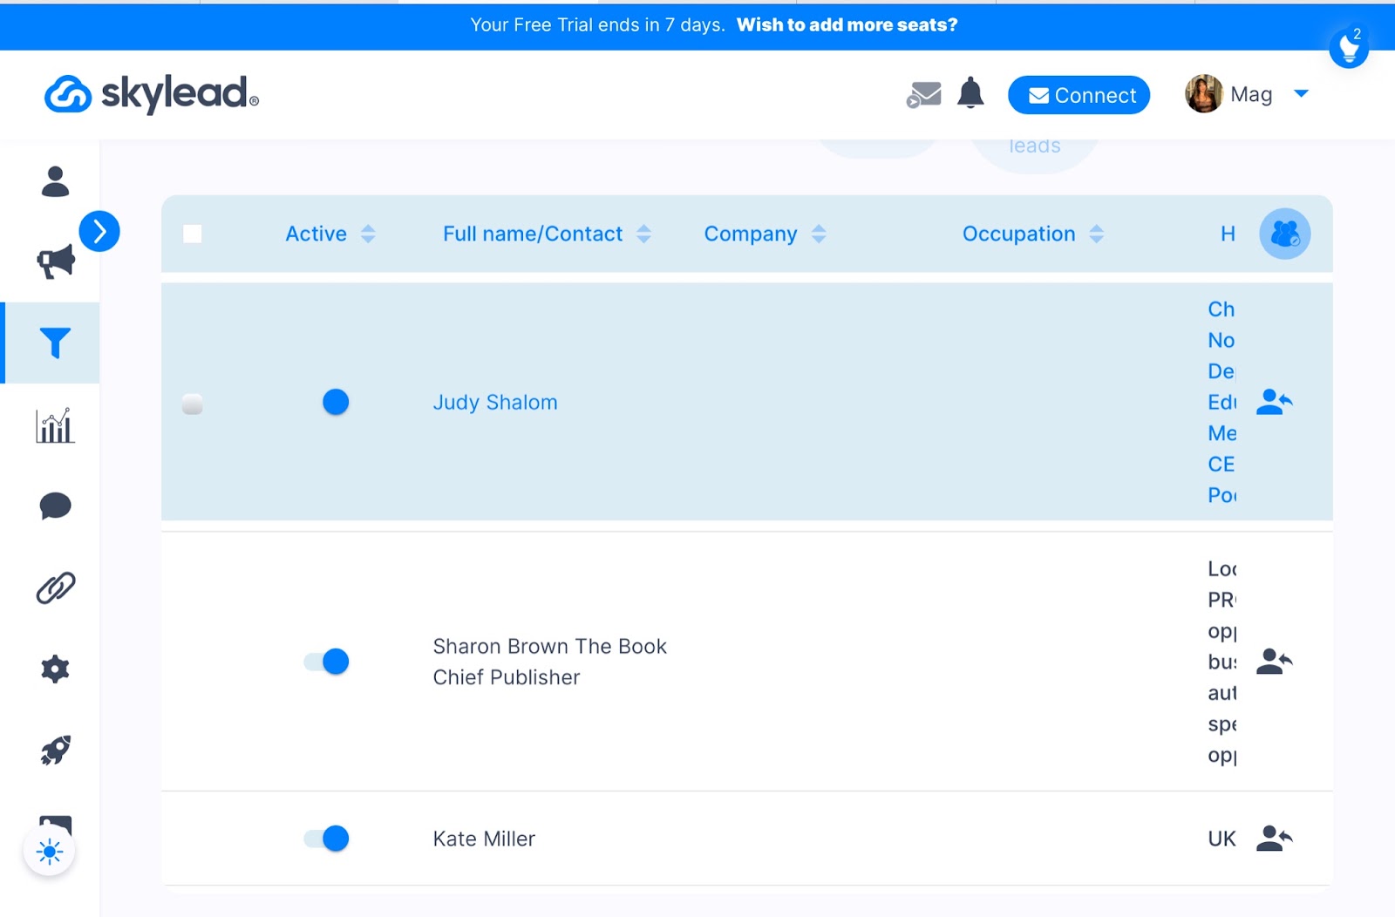Turn off Sharon Brown's active toggle
The width and height of the screenshot is (1395, 917).
click(x=323, y=661)
